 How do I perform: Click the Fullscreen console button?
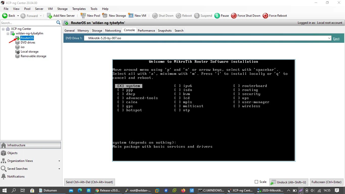[327, 182]
